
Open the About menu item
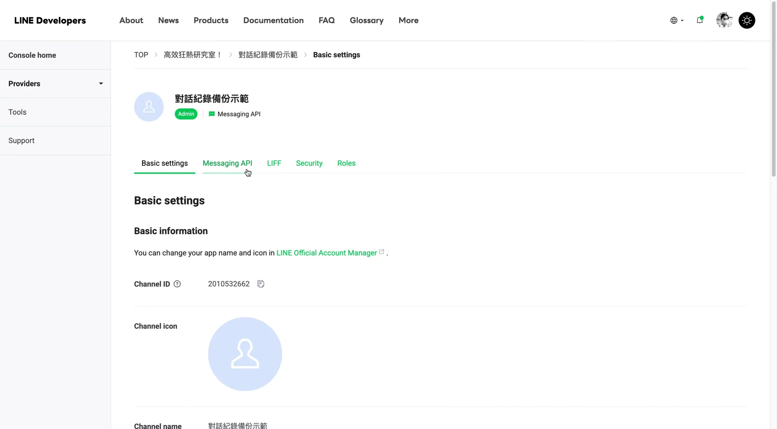point(131,20)
